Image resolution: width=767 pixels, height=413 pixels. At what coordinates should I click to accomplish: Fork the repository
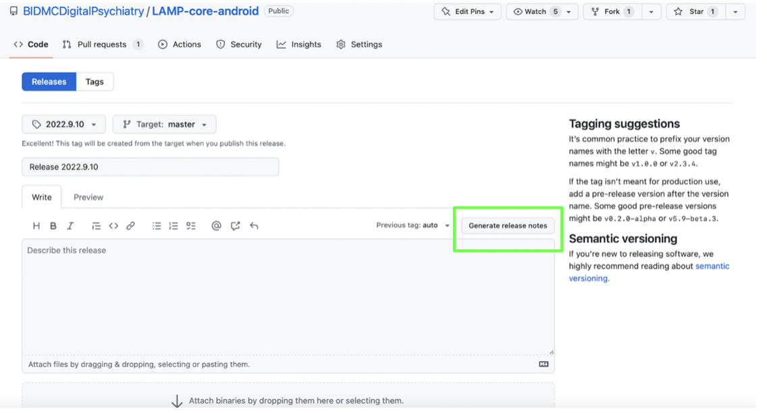click(x=612, y=11)
